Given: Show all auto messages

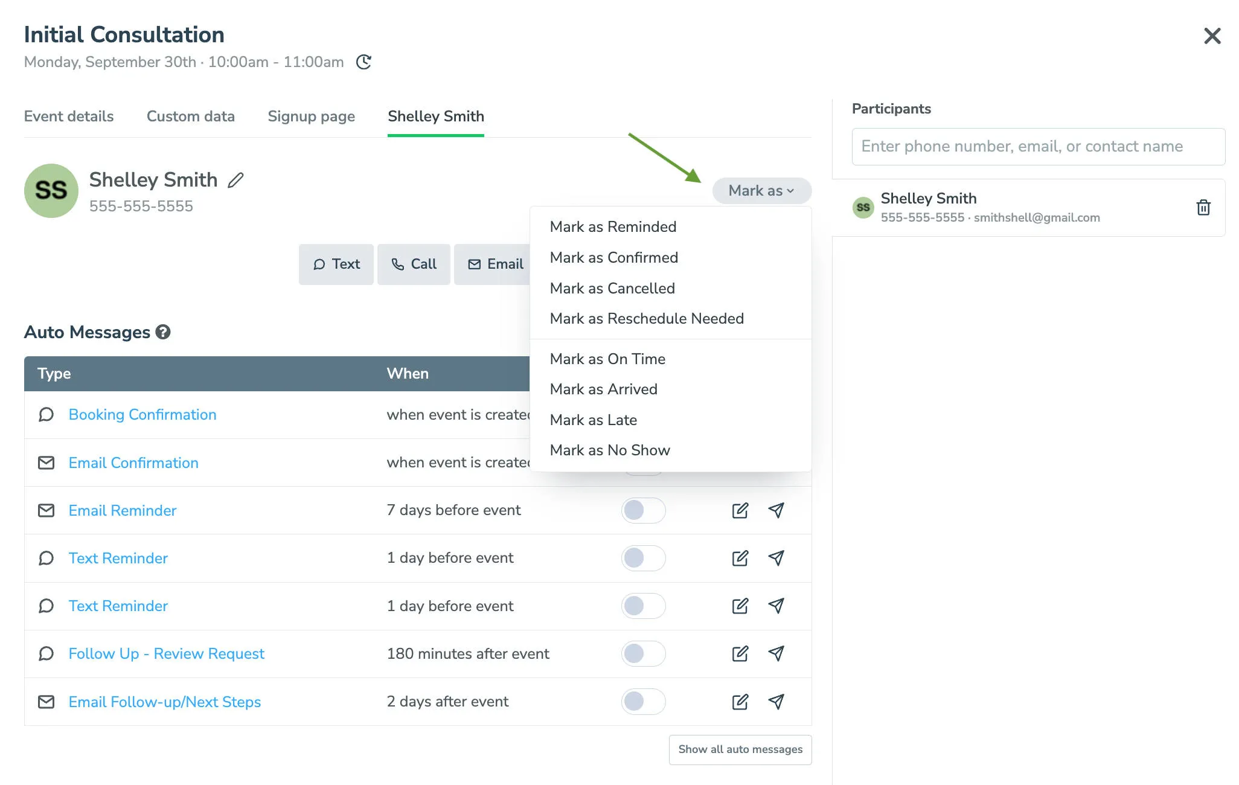Looking at the screenshot, I should pyautogui.click(x=740, y=749).
